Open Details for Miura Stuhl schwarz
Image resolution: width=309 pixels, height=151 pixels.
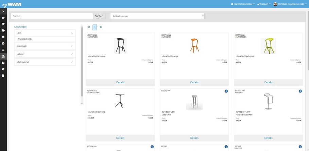point(120,82)
